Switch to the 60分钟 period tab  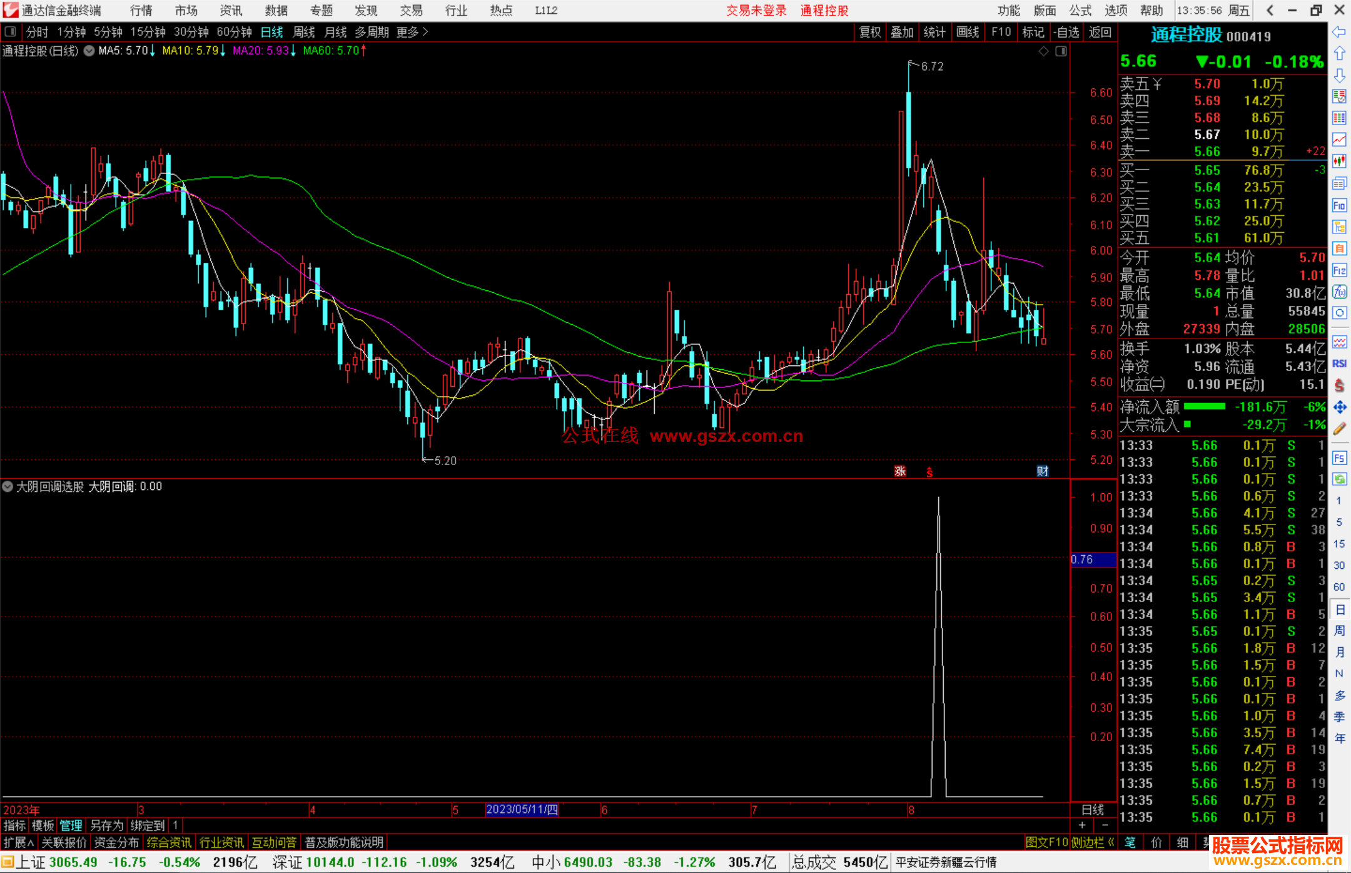(x=234, y=32)
